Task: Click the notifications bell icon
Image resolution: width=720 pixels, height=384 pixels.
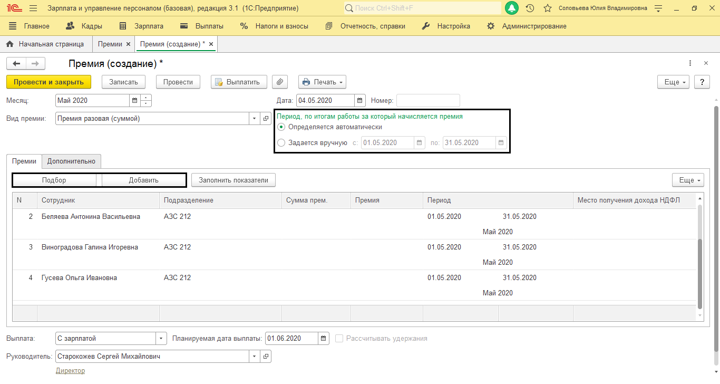Action: click(512, 8)
